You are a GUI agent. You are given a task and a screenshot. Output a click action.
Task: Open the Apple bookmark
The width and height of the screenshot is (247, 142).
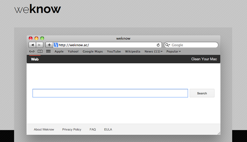59,51
